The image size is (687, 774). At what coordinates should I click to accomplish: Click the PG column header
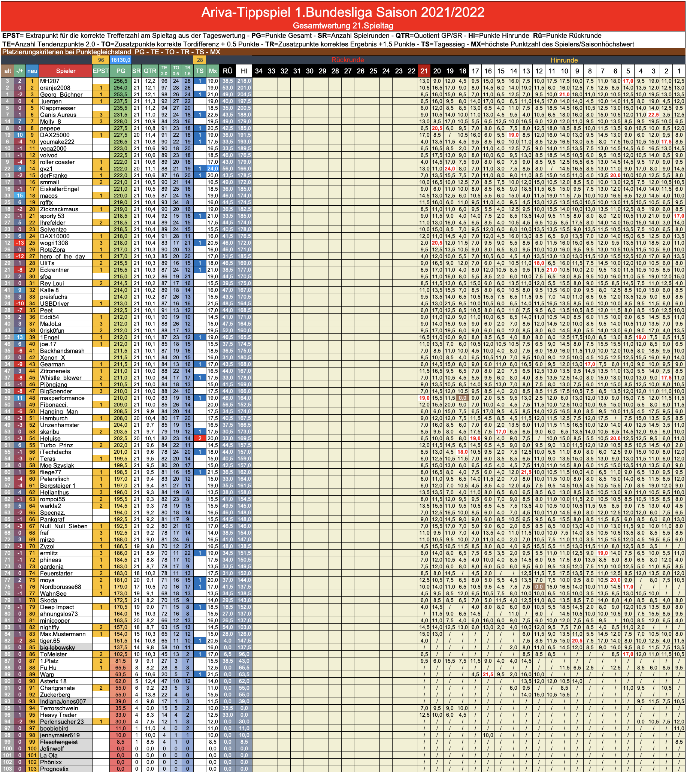pos(121,71)
